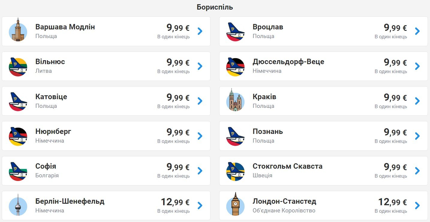Click the Vilnius Lithuanian flag plane icon
Viewport: 430px width, 222px height.
[x=18, y=67]
